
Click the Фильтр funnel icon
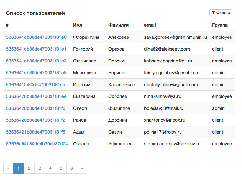click(x=213, y=12)
